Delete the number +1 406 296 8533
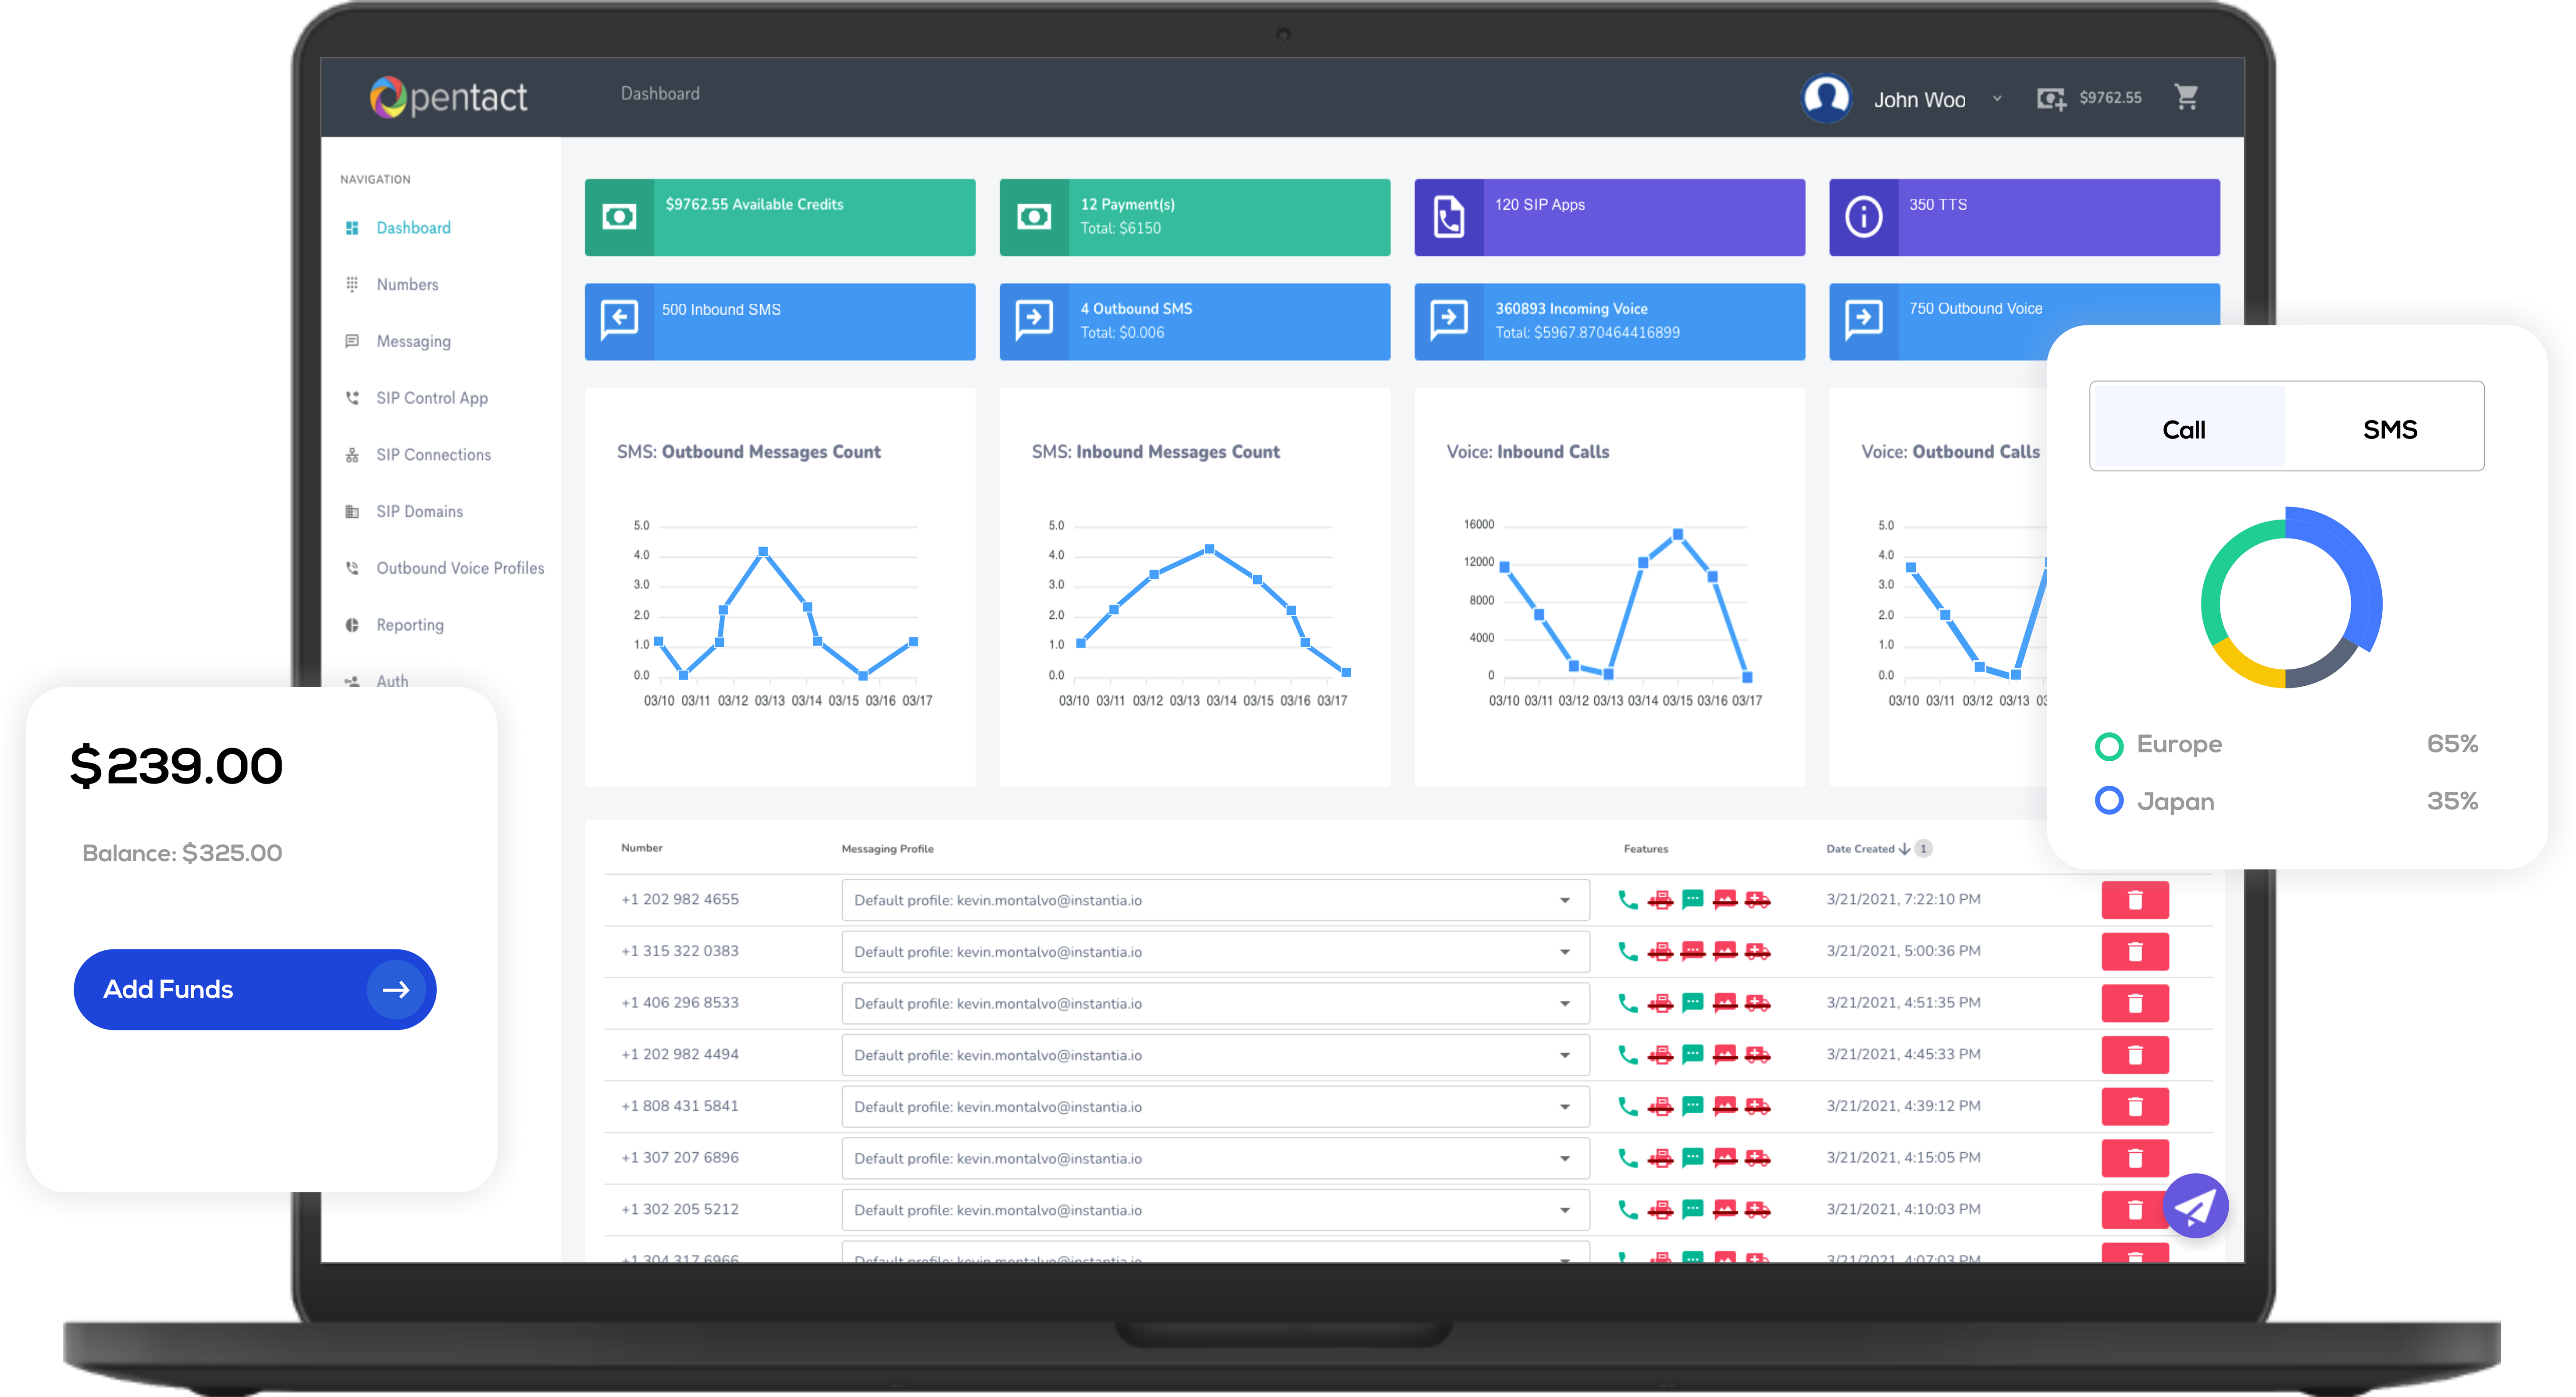2576x1397 pixels. (x=2135, y=1003)
